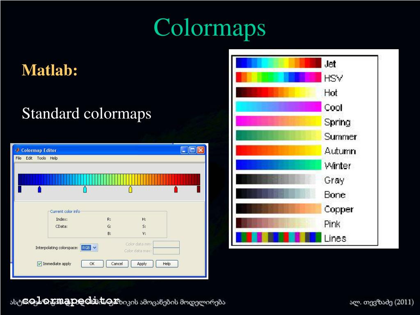
Task: Select the yellow color marker
Action: coord(130,189)
